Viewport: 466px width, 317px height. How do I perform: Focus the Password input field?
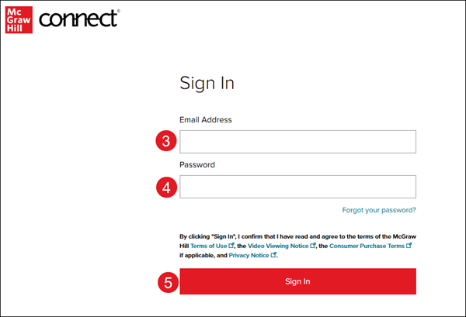point(297,187)
